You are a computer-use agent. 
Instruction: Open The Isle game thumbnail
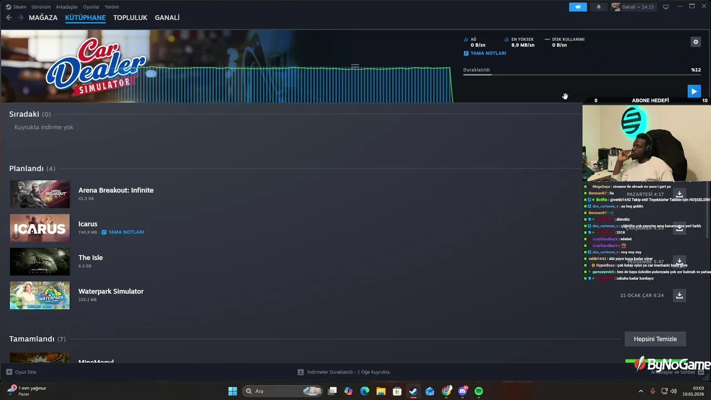click(x=40, y=262)
